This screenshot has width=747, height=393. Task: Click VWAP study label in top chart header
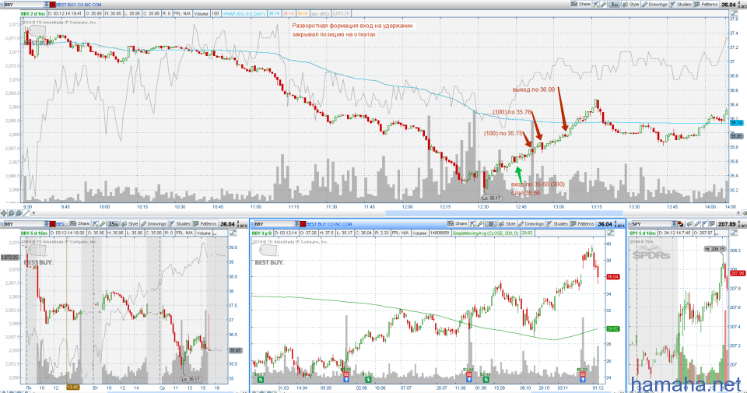[244, 14]
